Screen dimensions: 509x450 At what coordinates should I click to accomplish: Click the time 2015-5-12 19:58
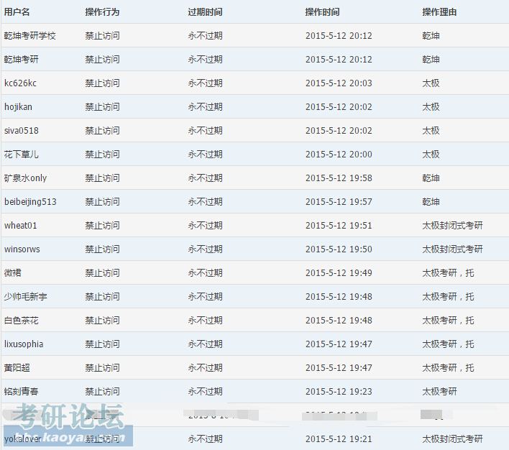tap(339, 178)
